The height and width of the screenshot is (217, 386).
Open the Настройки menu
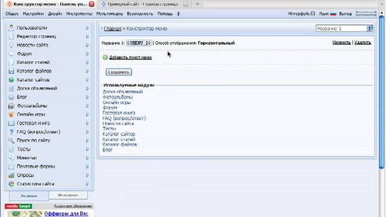tap(33, 14)
